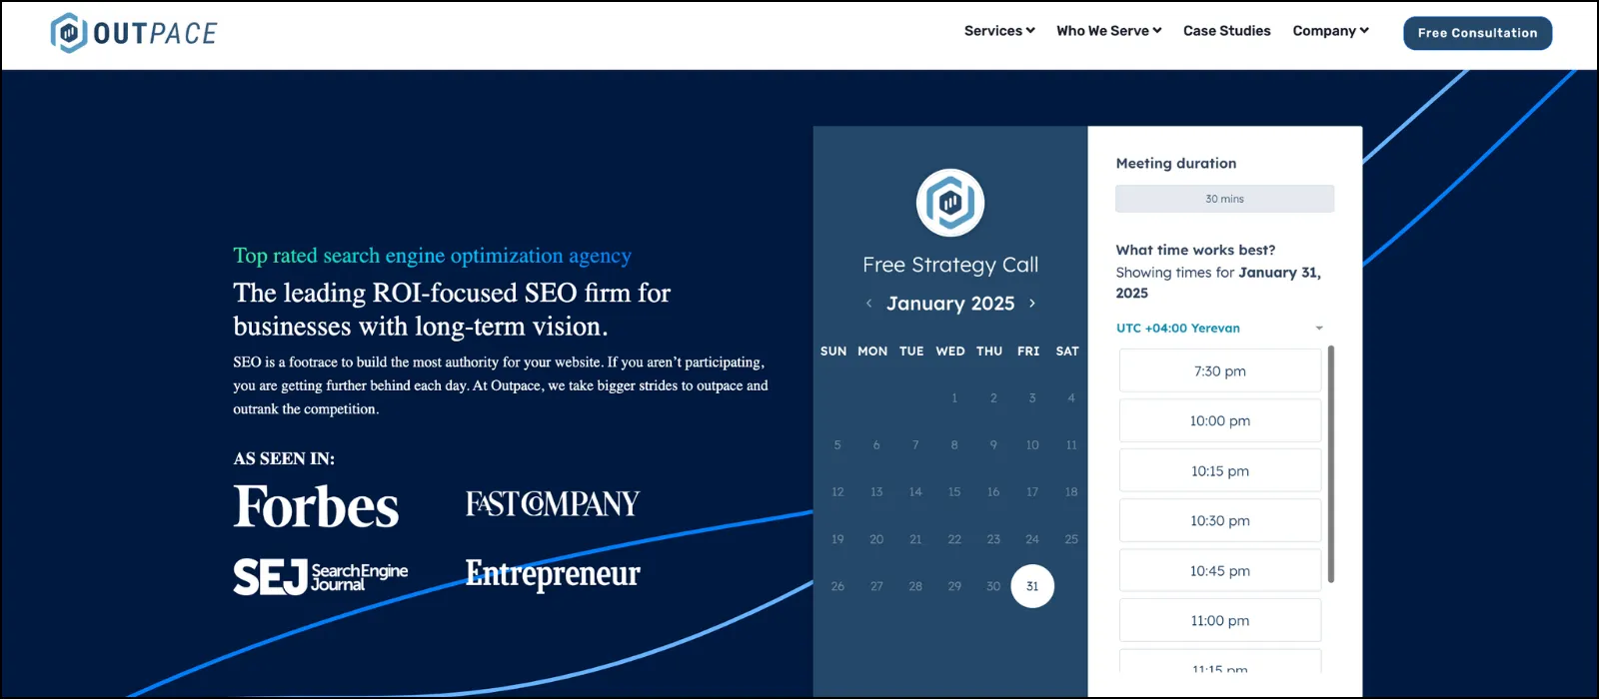The height and width of the screenshot is (699, 1599).
Task: Choose the 7:30 pm time slot
Action: pos(1220,371)
